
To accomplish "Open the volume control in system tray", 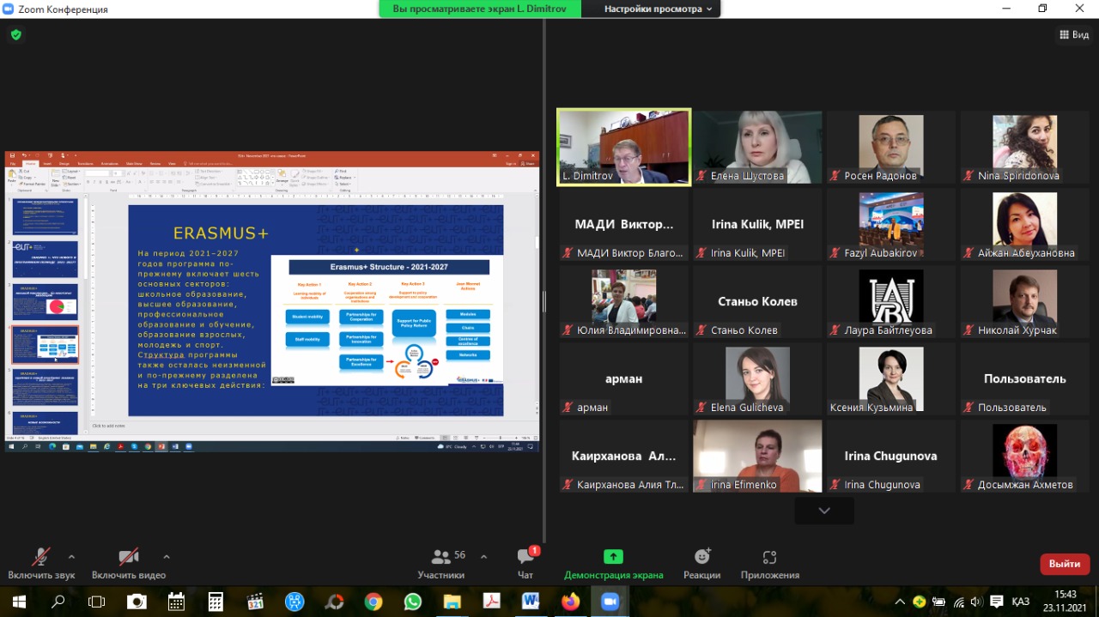I will [976, 602].
